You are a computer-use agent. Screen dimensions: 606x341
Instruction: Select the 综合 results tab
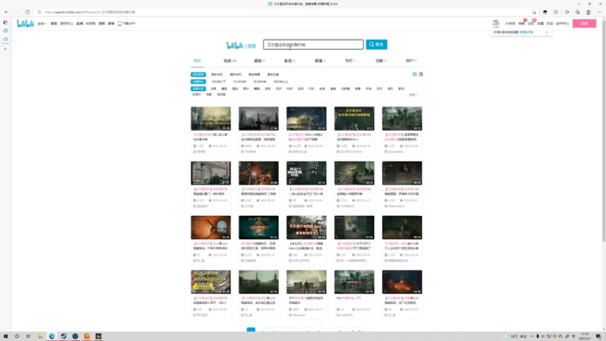point(197,61)
